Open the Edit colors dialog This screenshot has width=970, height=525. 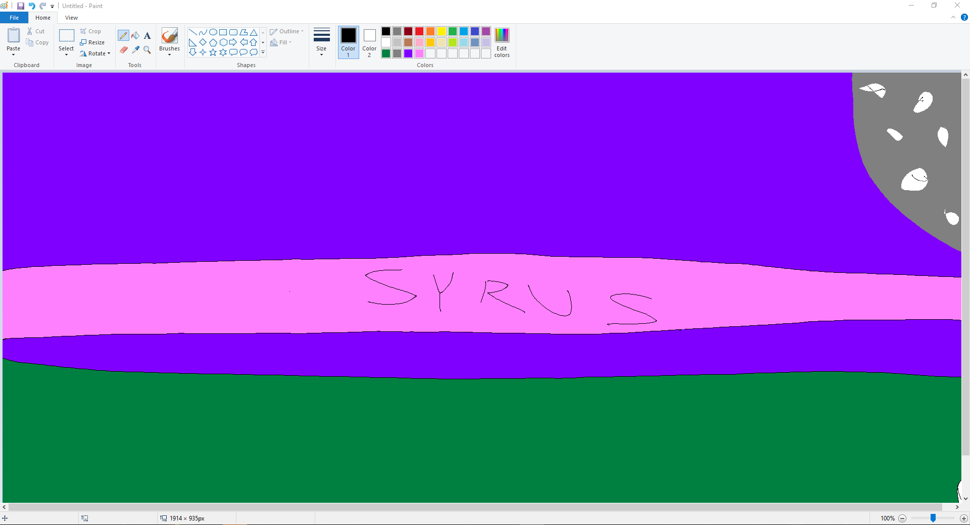502,42
